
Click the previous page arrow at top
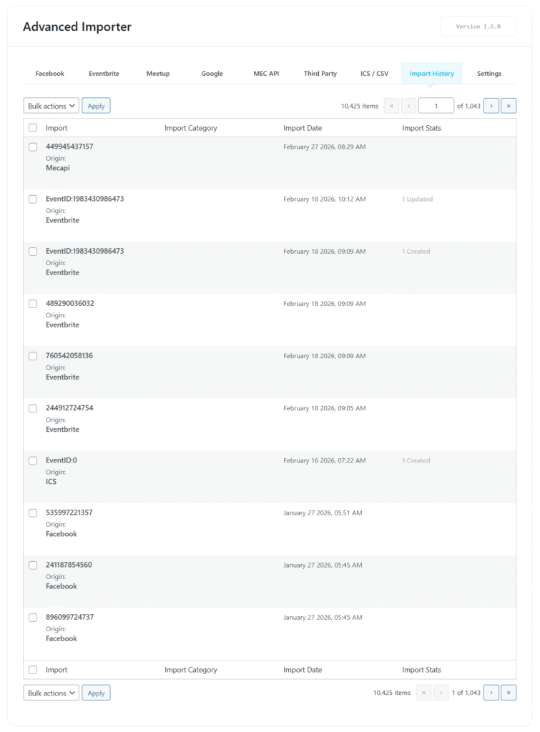click(x=408, y=105)
